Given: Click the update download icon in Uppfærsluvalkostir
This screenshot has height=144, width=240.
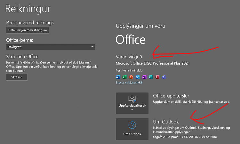Looking at the screenshot, I should (x=132, y=99).
